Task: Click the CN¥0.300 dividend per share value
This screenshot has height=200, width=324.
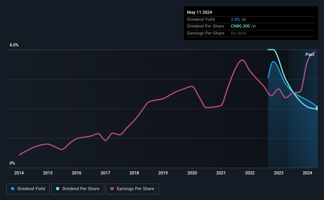Action: (x=243, y=26)
